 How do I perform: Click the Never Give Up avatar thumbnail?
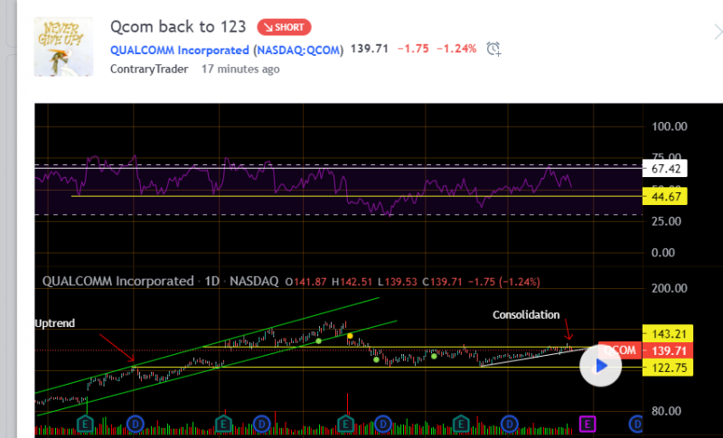pyautogui.click(x=64, y=46)
